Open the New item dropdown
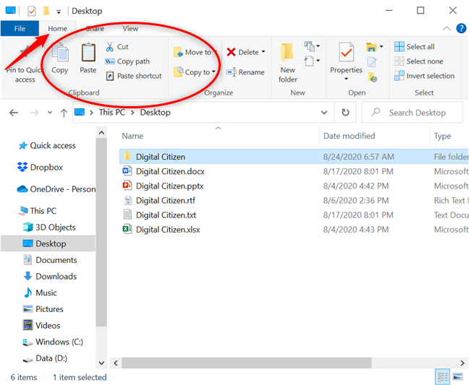This screenshot has height=385, width=469. tap(312, 46)
